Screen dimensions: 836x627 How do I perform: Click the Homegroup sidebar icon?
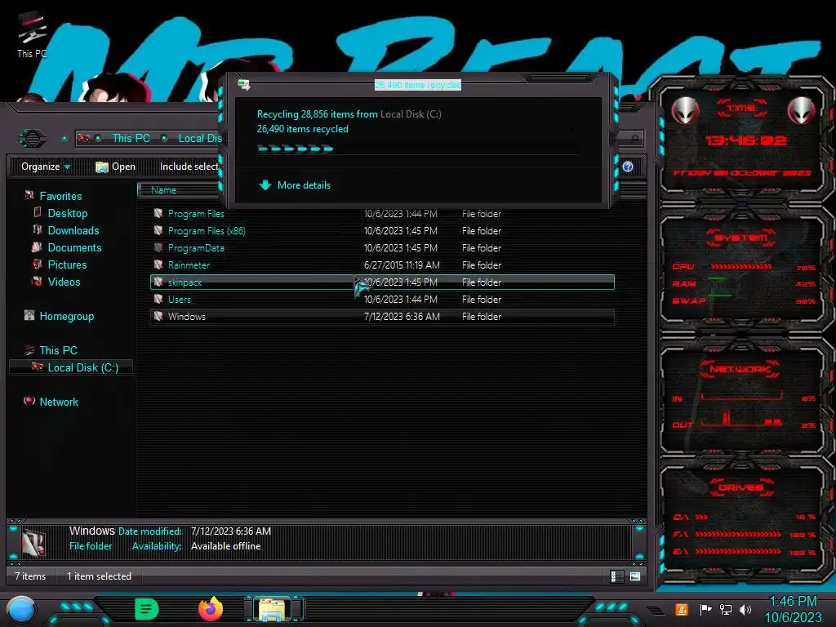click(x=29, y=316)
